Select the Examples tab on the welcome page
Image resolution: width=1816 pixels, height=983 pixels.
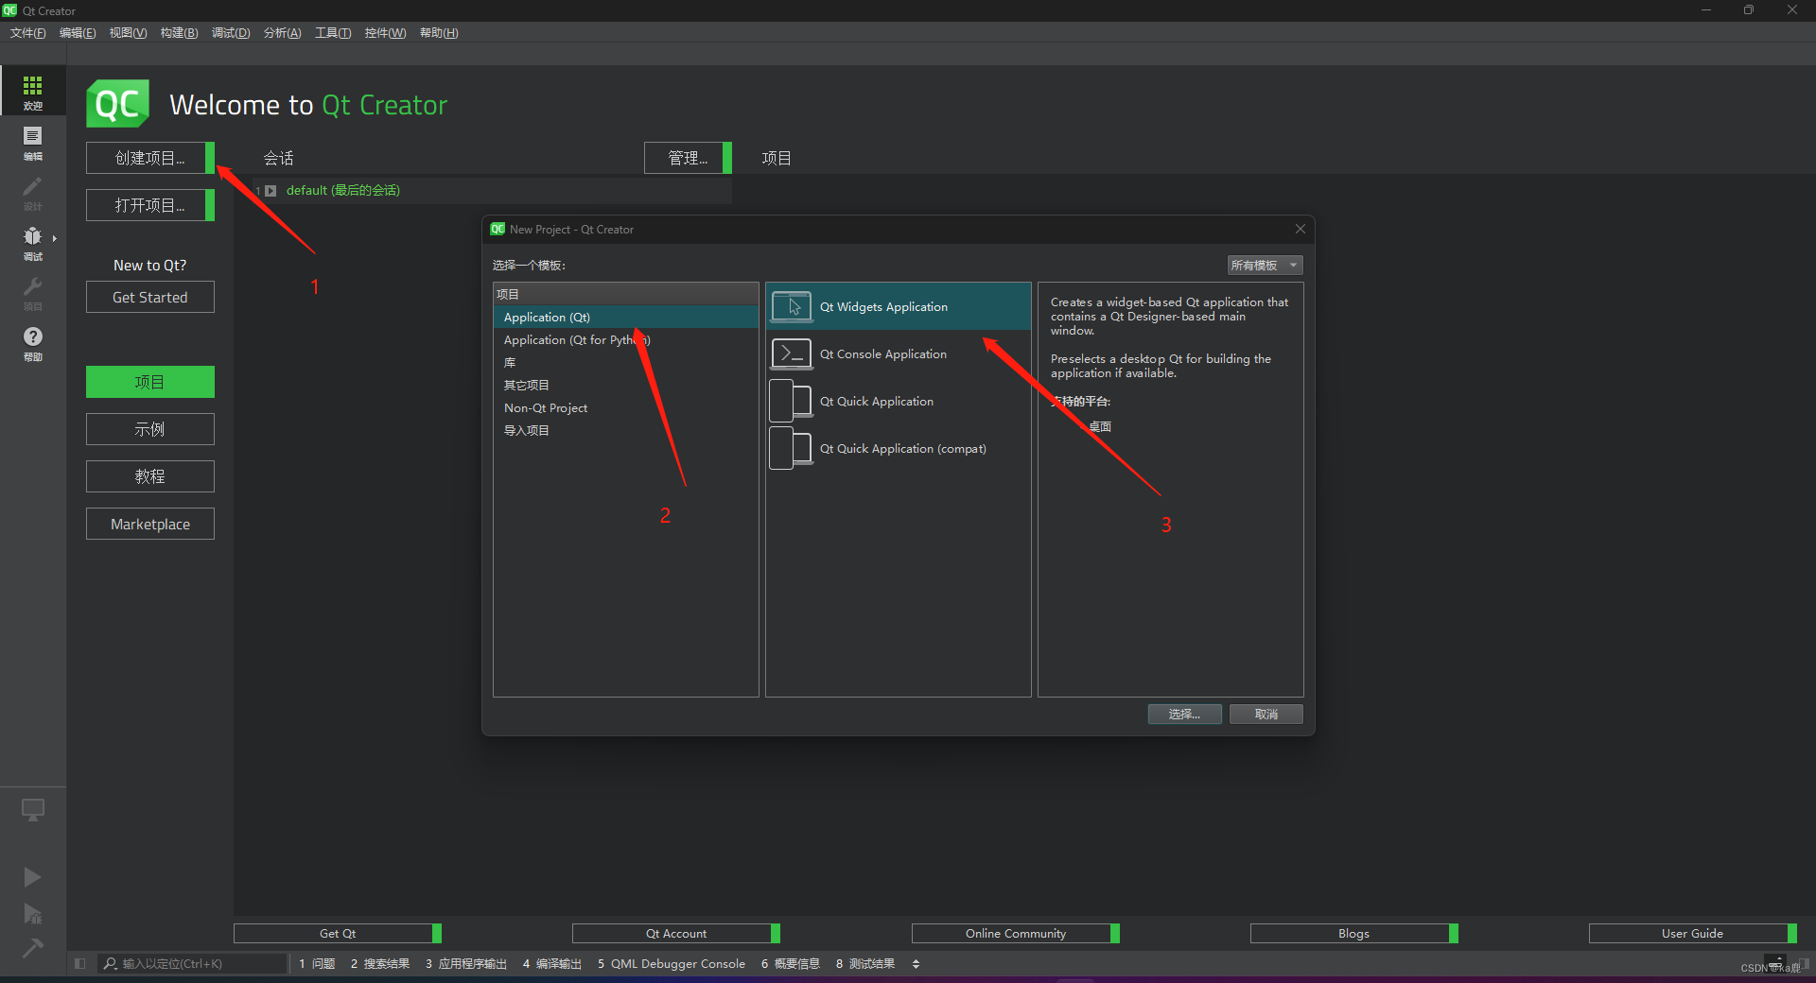coord(150,429)
